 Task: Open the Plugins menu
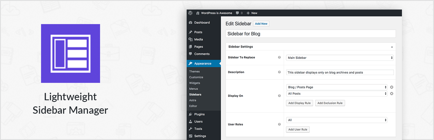point(199,114)
